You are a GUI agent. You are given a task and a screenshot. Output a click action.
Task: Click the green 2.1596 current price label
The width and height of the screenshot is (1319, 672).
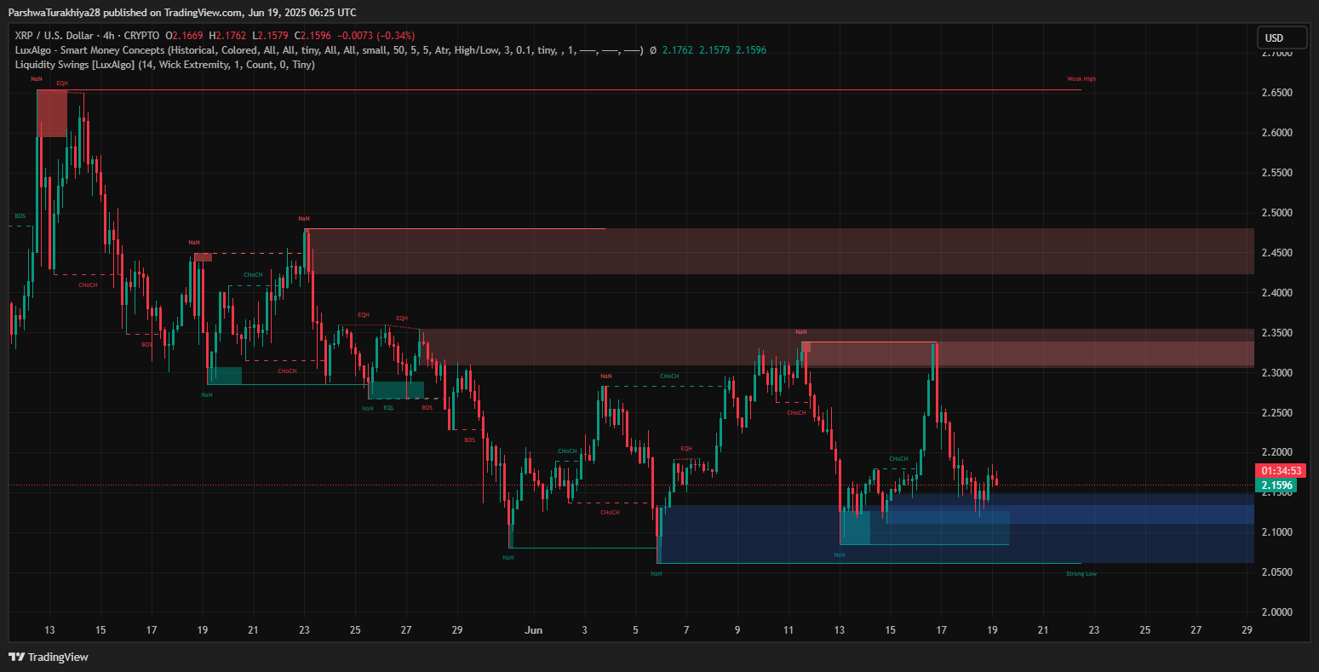(x=1276, y=485)
